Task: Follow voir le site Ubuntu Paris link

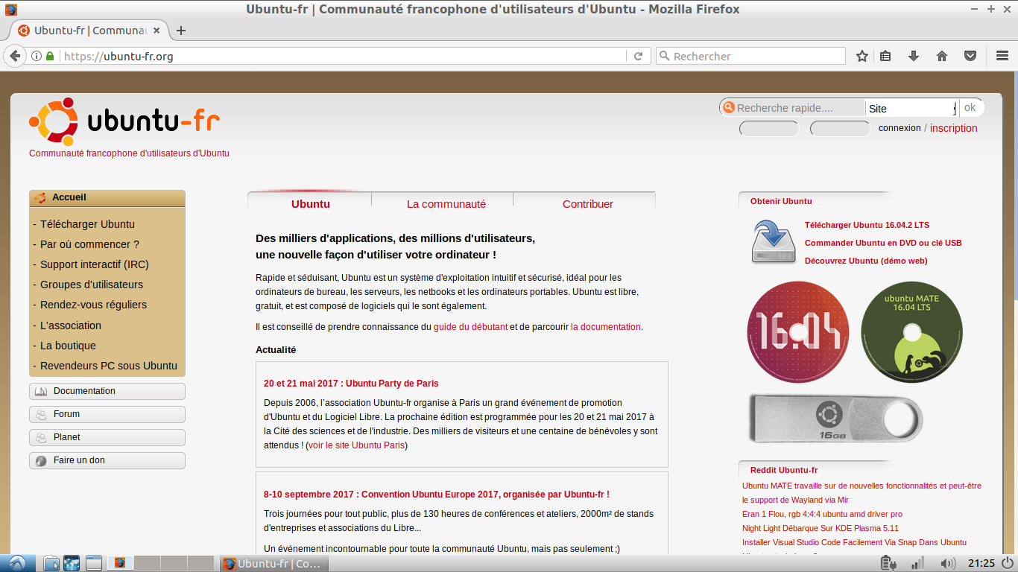Action: pos(356,445)
